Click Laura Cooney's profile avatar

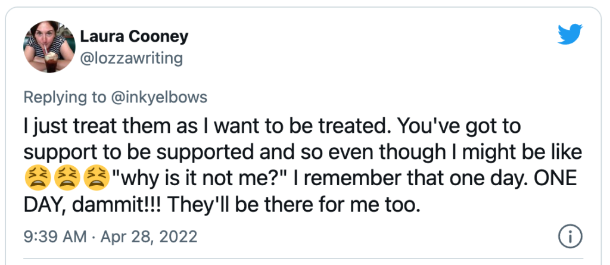(49, 46)
